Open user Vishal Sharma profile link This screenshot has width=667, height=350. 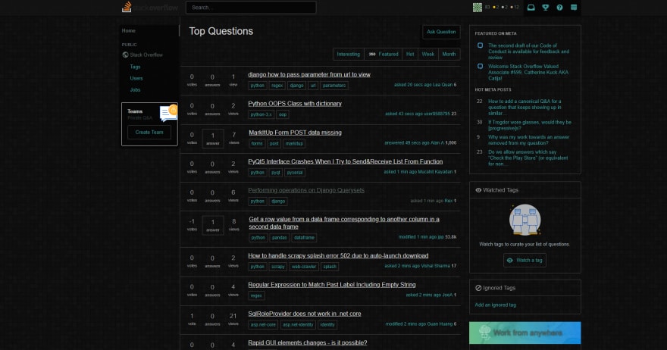pos(435,266)
